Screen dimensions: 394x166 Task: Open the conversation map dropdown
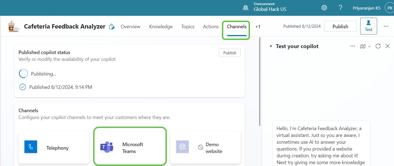coord(365,46)
